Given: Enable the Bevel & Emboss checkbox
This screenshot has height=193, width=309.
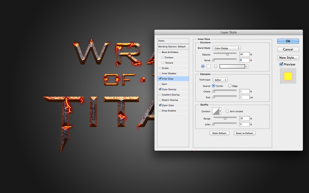Looking at the screenshot, I should [160, 52].
